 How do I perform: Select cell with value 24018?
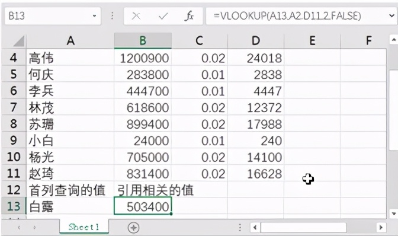256,58
